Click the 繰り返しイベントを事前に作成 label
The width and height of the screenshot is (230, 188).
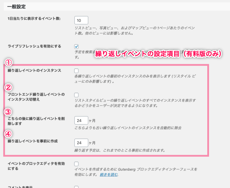pyautogui.click(x=32, y=141)
